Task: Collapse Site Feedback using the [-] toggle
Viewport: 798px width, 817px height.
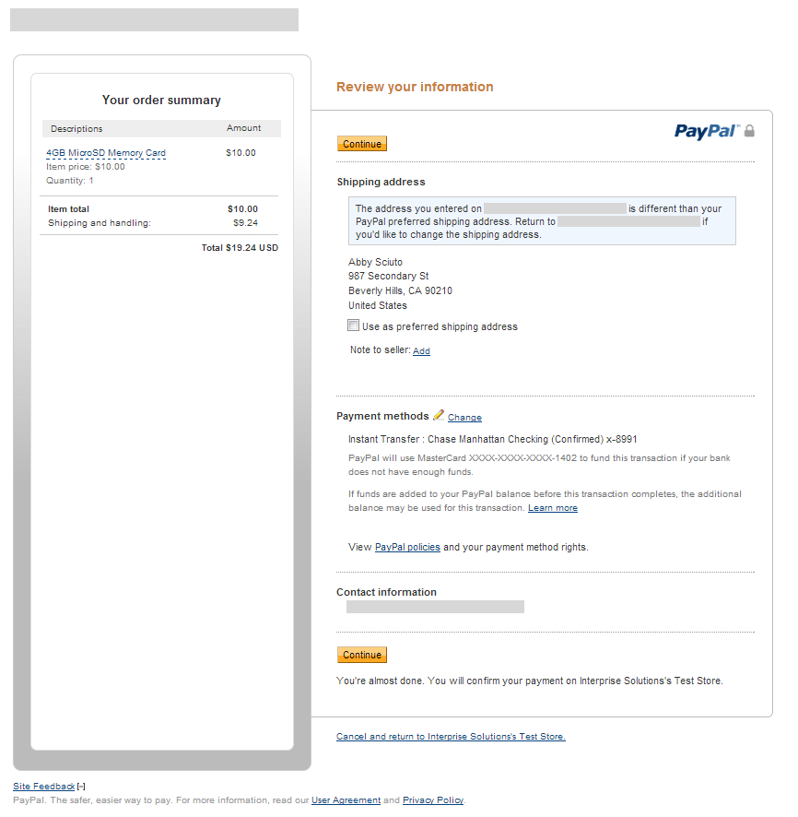Action: tap(81, 787)
